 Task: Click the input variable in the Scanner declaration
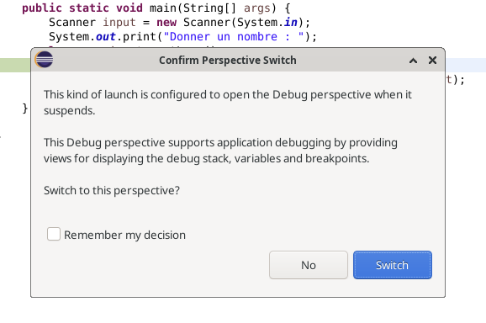click(119, 23)
